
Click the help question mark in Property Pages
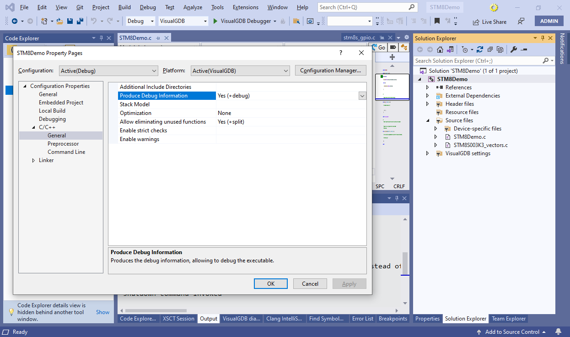[x=340, y=53]
